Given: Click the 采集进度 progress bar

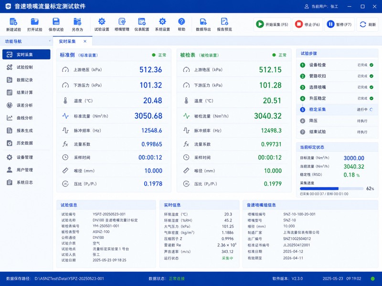Looking at the screenshot, I should coord(331,188).
